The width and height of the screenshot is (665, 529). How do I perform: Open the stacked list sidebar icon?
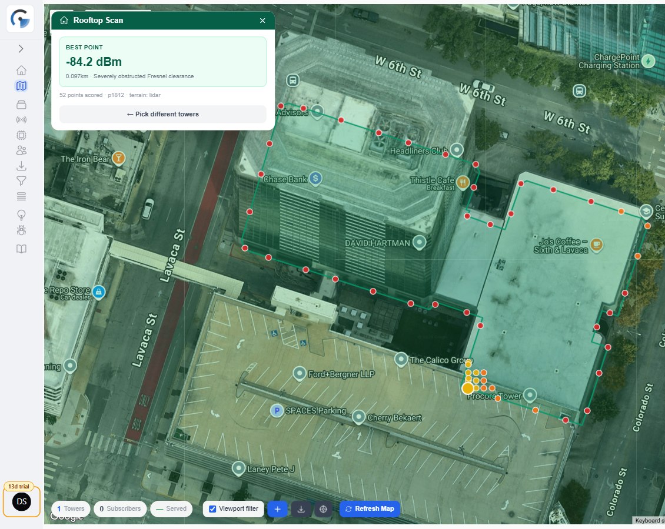pyautogui.click(x=21, y=196)
